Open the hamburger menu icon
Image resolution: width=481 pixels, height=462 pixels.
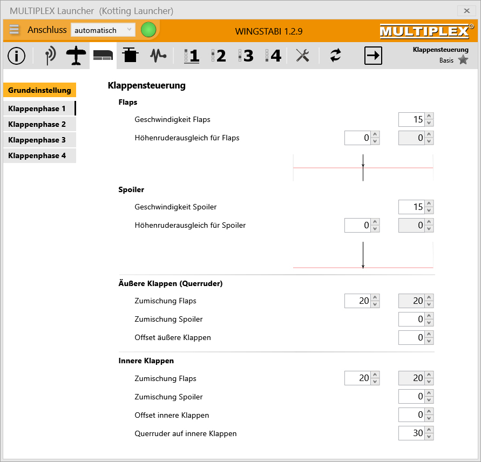(14, 30)
